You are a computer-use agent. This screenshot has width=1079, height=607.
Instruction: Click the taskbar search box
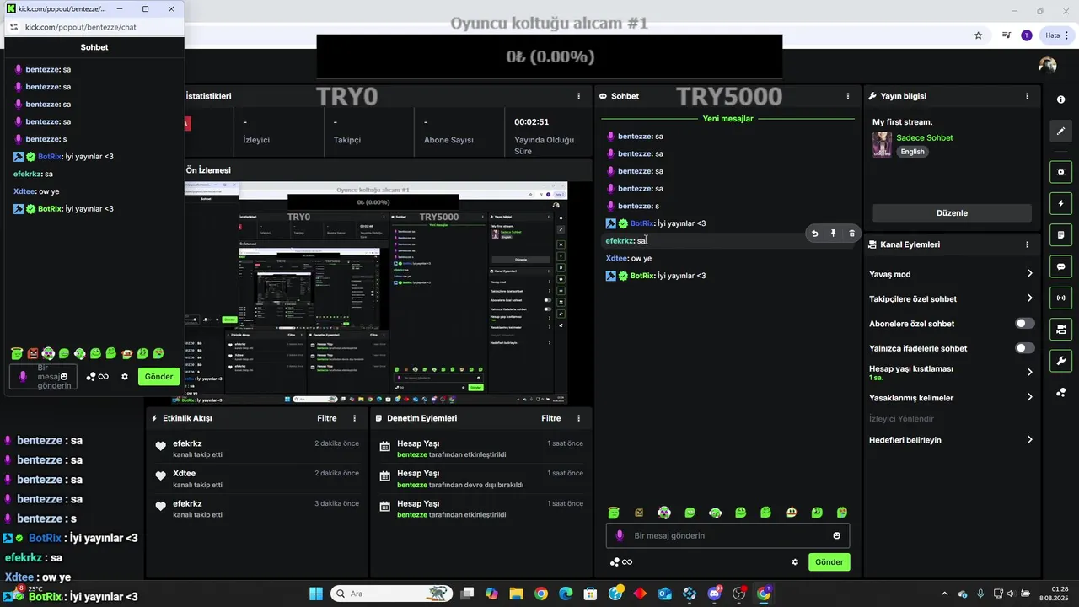pos(391,594)
